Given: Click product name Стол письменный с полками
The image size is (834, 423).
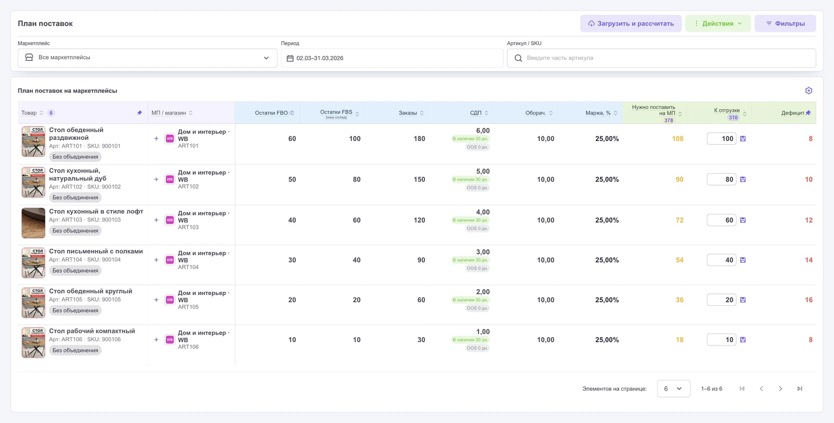Looking at the screenshot, I should pyautogui.click(x=96, y=251).
